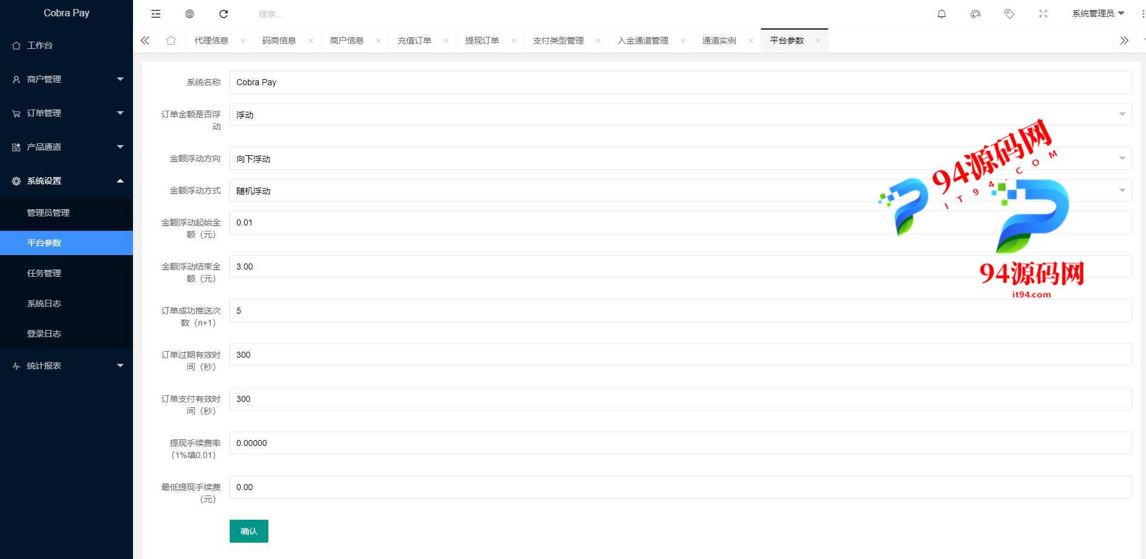Select the 平台参数 tab
Image resolution: width=1146 pixels, height=559 pixels.
786,40
